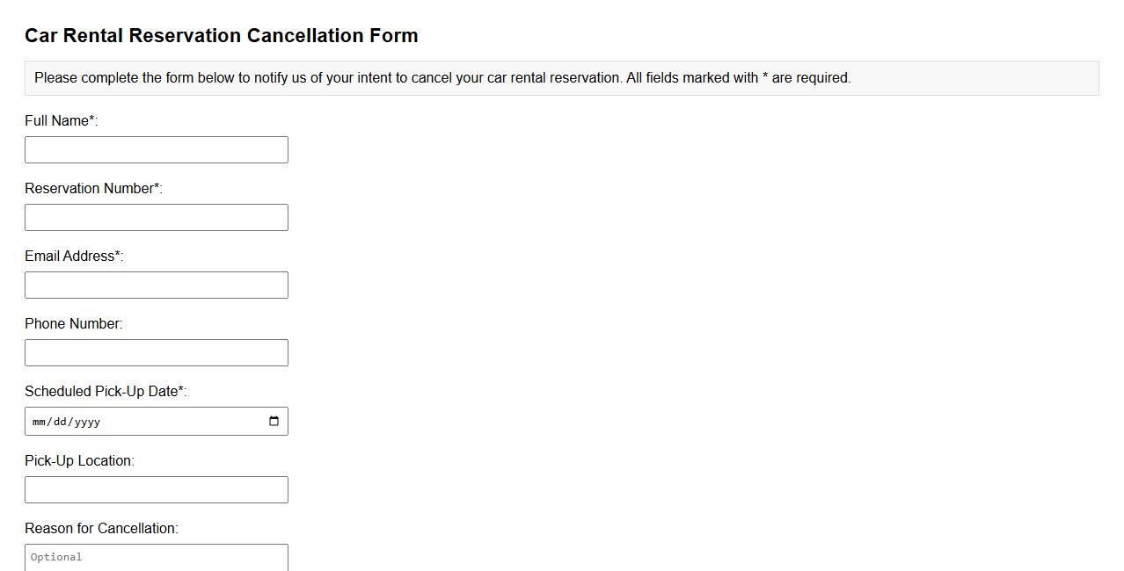
Task: Click the Pick-Up Location label
Action: (x=78, y=460)
